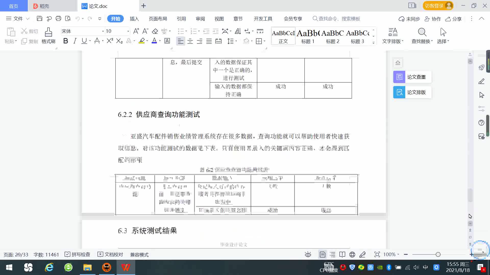Expand the styles gallery more arrow

coord(373,43)
